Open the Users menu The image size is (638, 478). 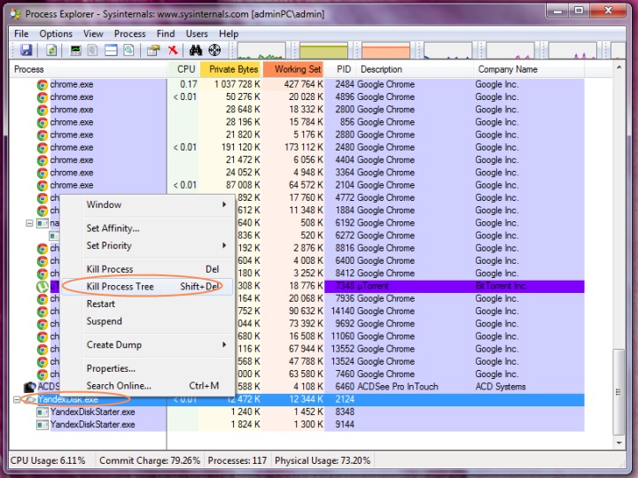(x=197, y=34)
